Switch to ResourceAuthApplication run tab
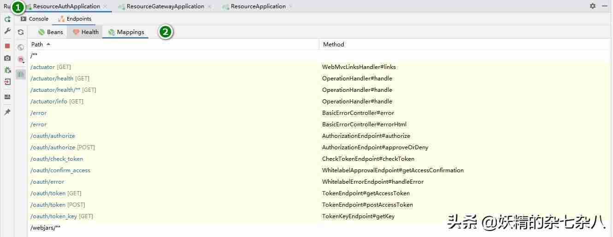The width and height of the screenshot is (613, 237). click(66, 6)
